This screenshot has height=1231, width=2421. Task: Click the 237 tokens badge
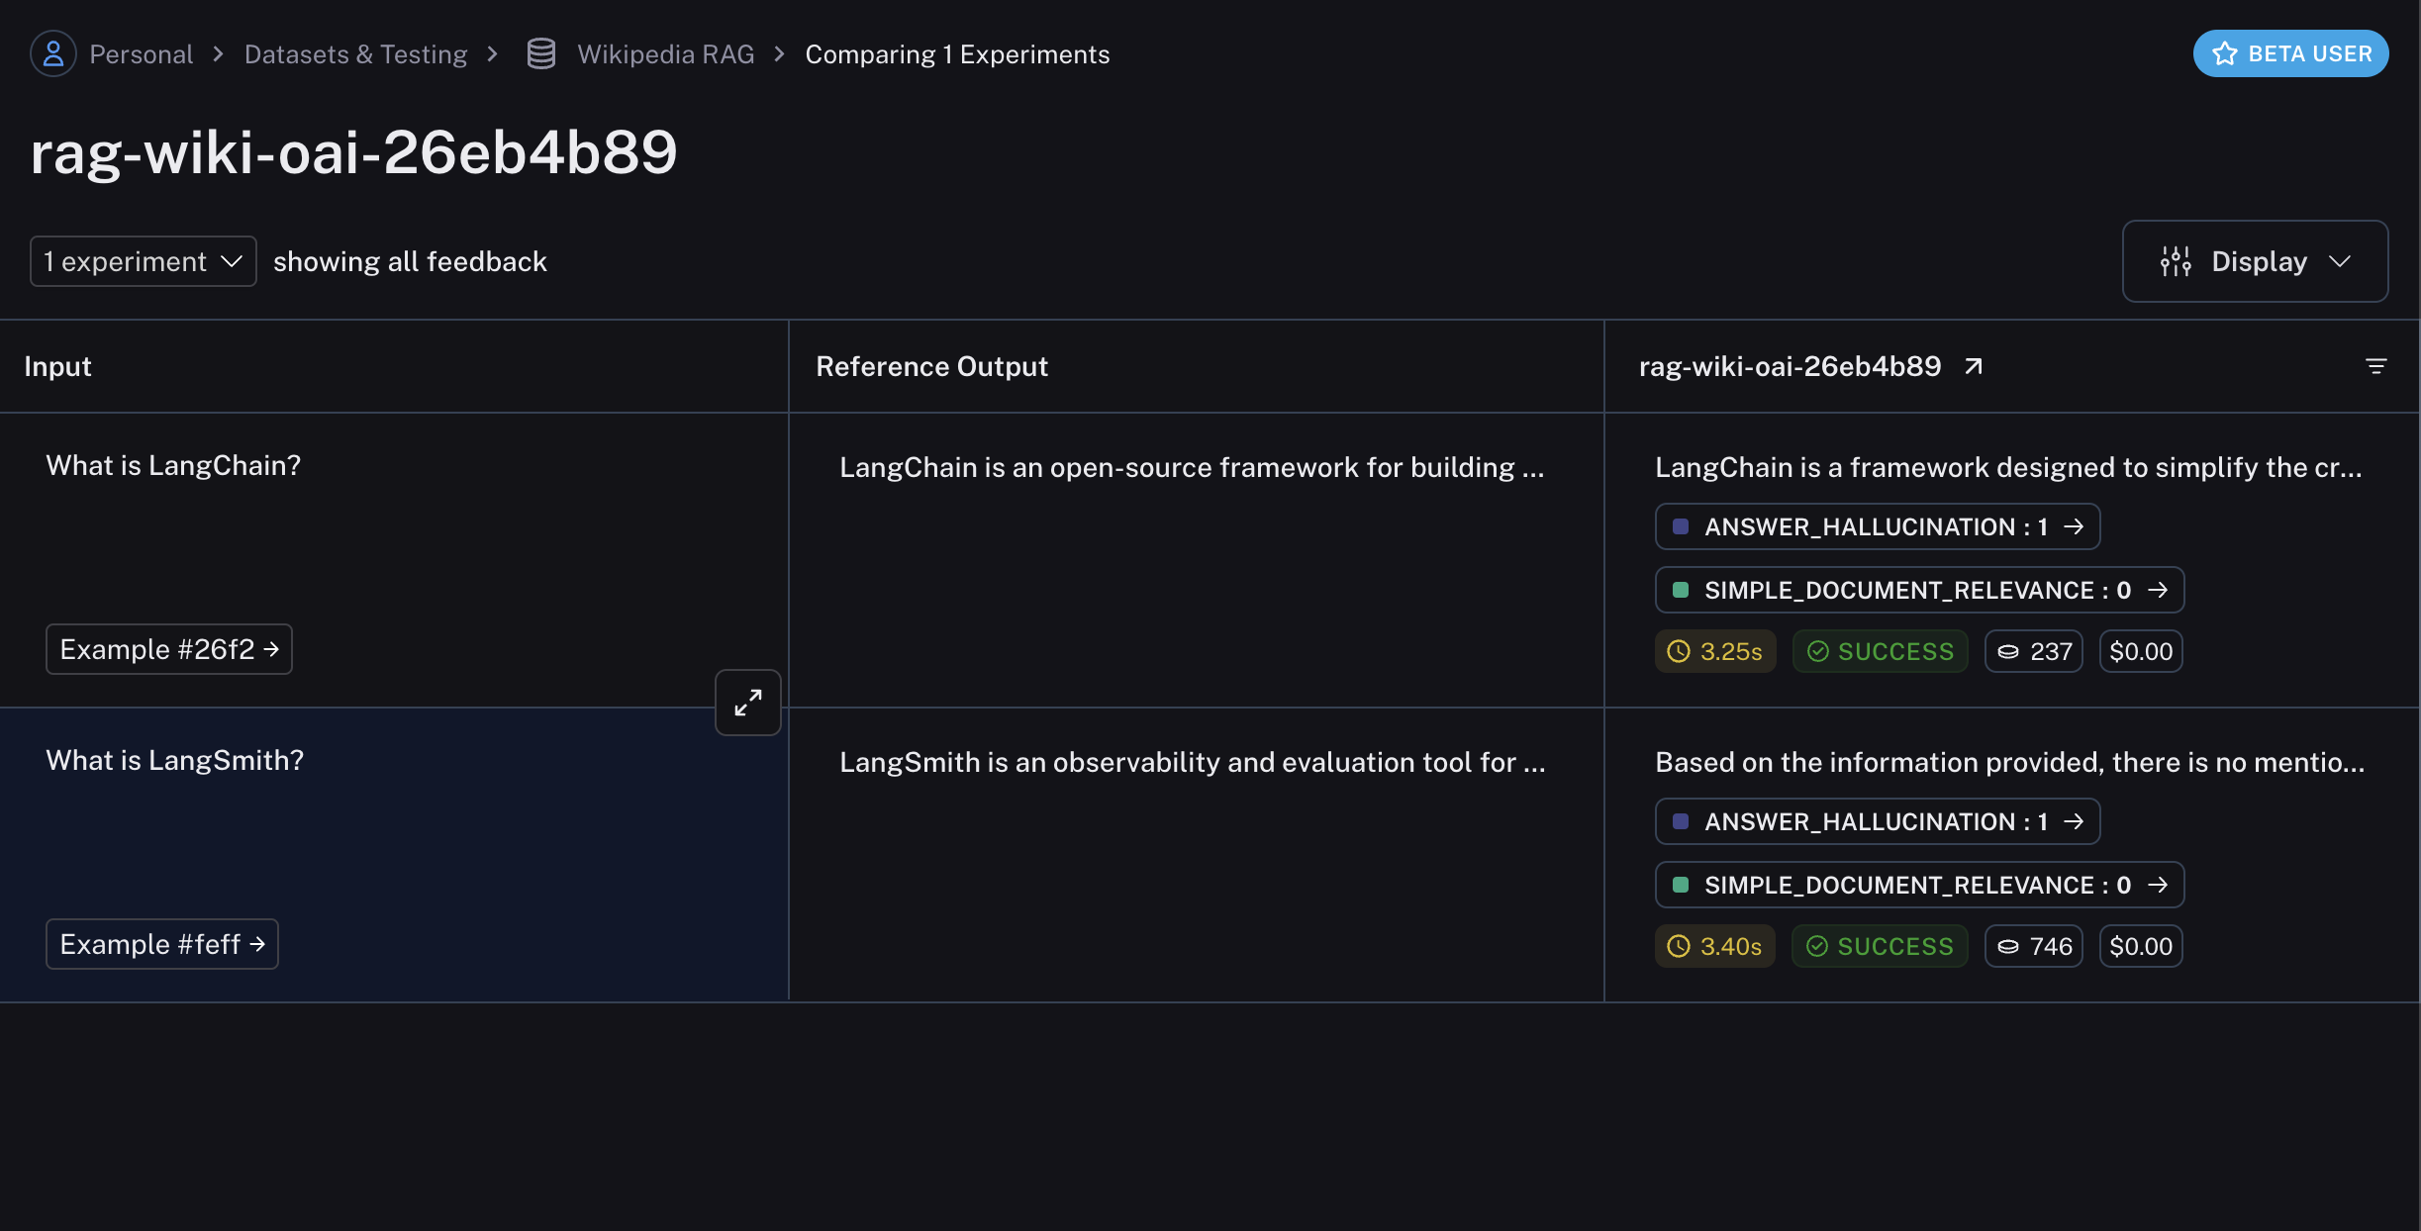coord(2034,651)
